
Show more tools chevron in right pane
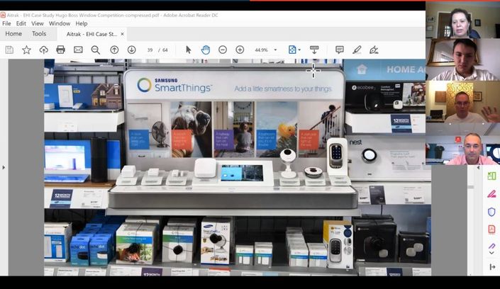pyautogui.click(x=491, y=253)
